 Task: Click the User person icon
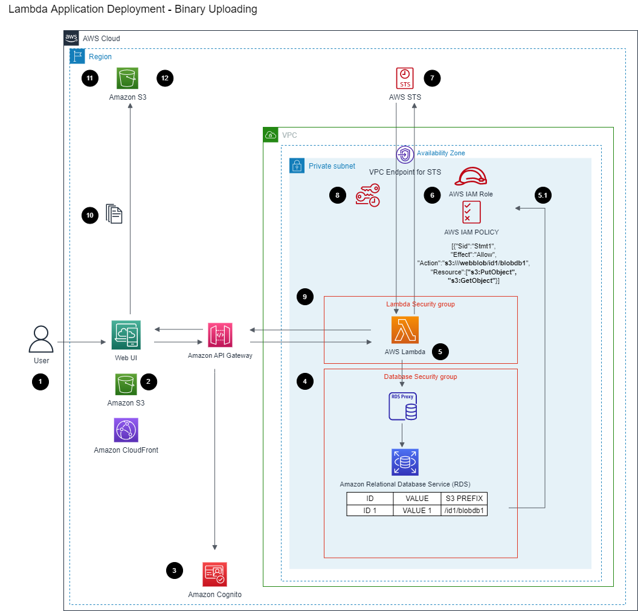[x=41, y=339]
